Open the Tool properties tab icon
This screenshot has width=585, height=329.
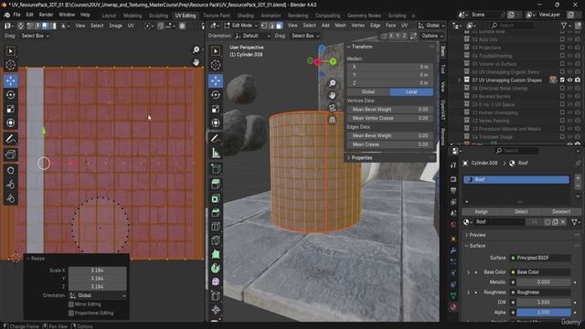[x=453, y=165]
